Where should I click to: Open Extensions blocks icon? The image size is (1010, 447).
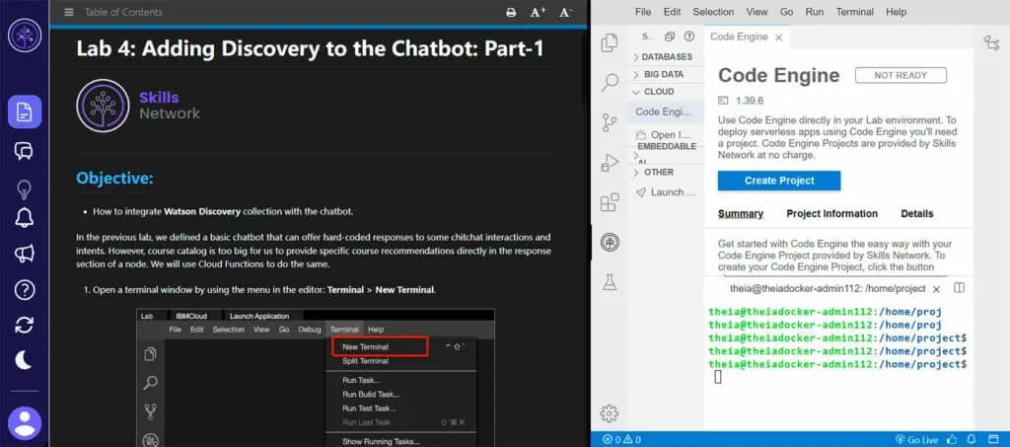(609, 203)
